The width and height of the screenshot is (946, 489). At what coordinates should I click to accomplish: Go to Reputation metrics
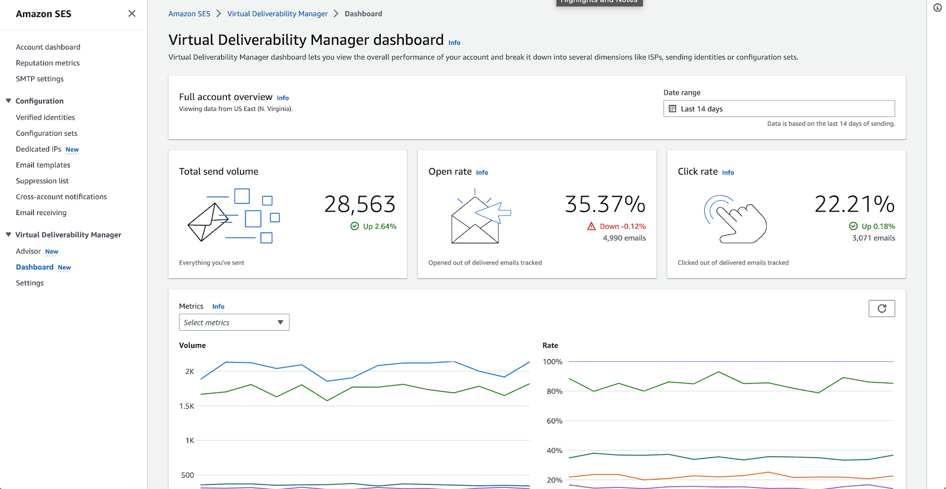tap(47, 63)
